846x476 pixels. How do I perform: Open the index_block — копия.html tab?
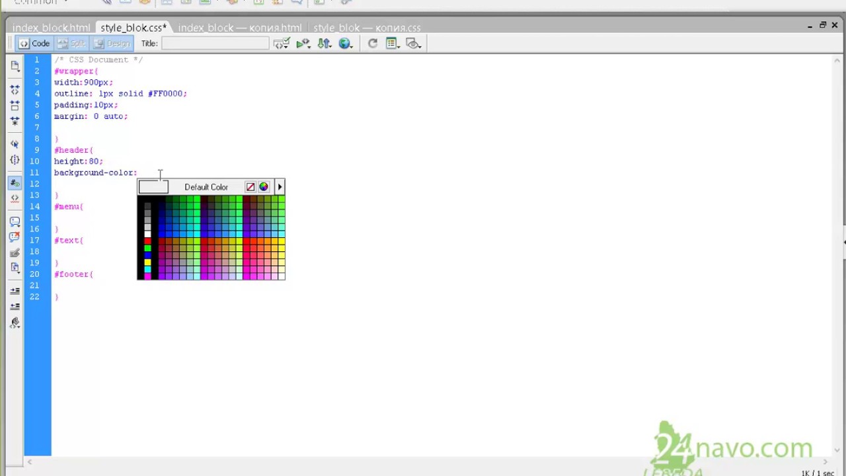click(240, 28)
